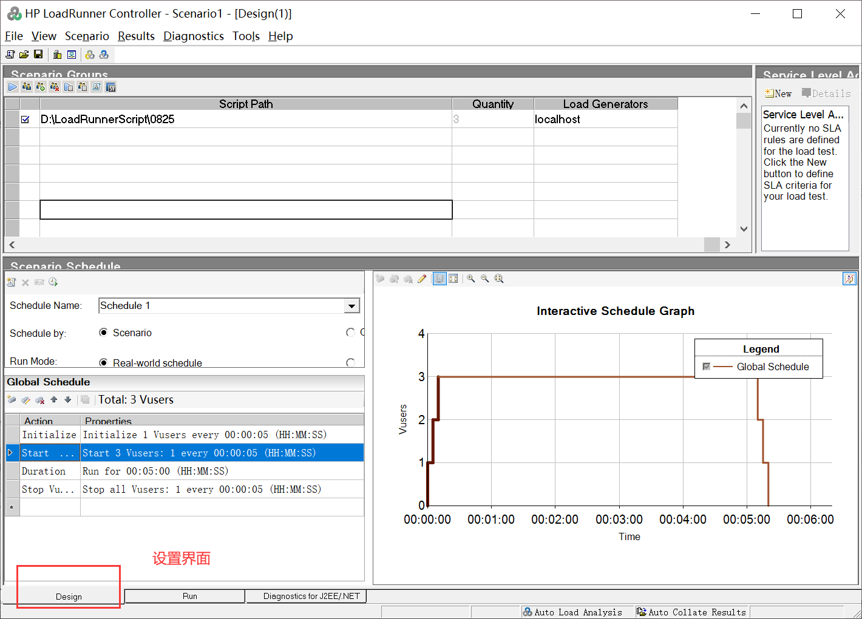Open Virtual Users with the two-people icon
Viewport: 862px width, 619px height.
27,87
